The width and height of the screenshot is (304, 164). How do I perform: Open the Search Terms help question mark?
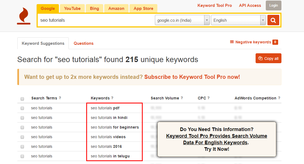60,98
